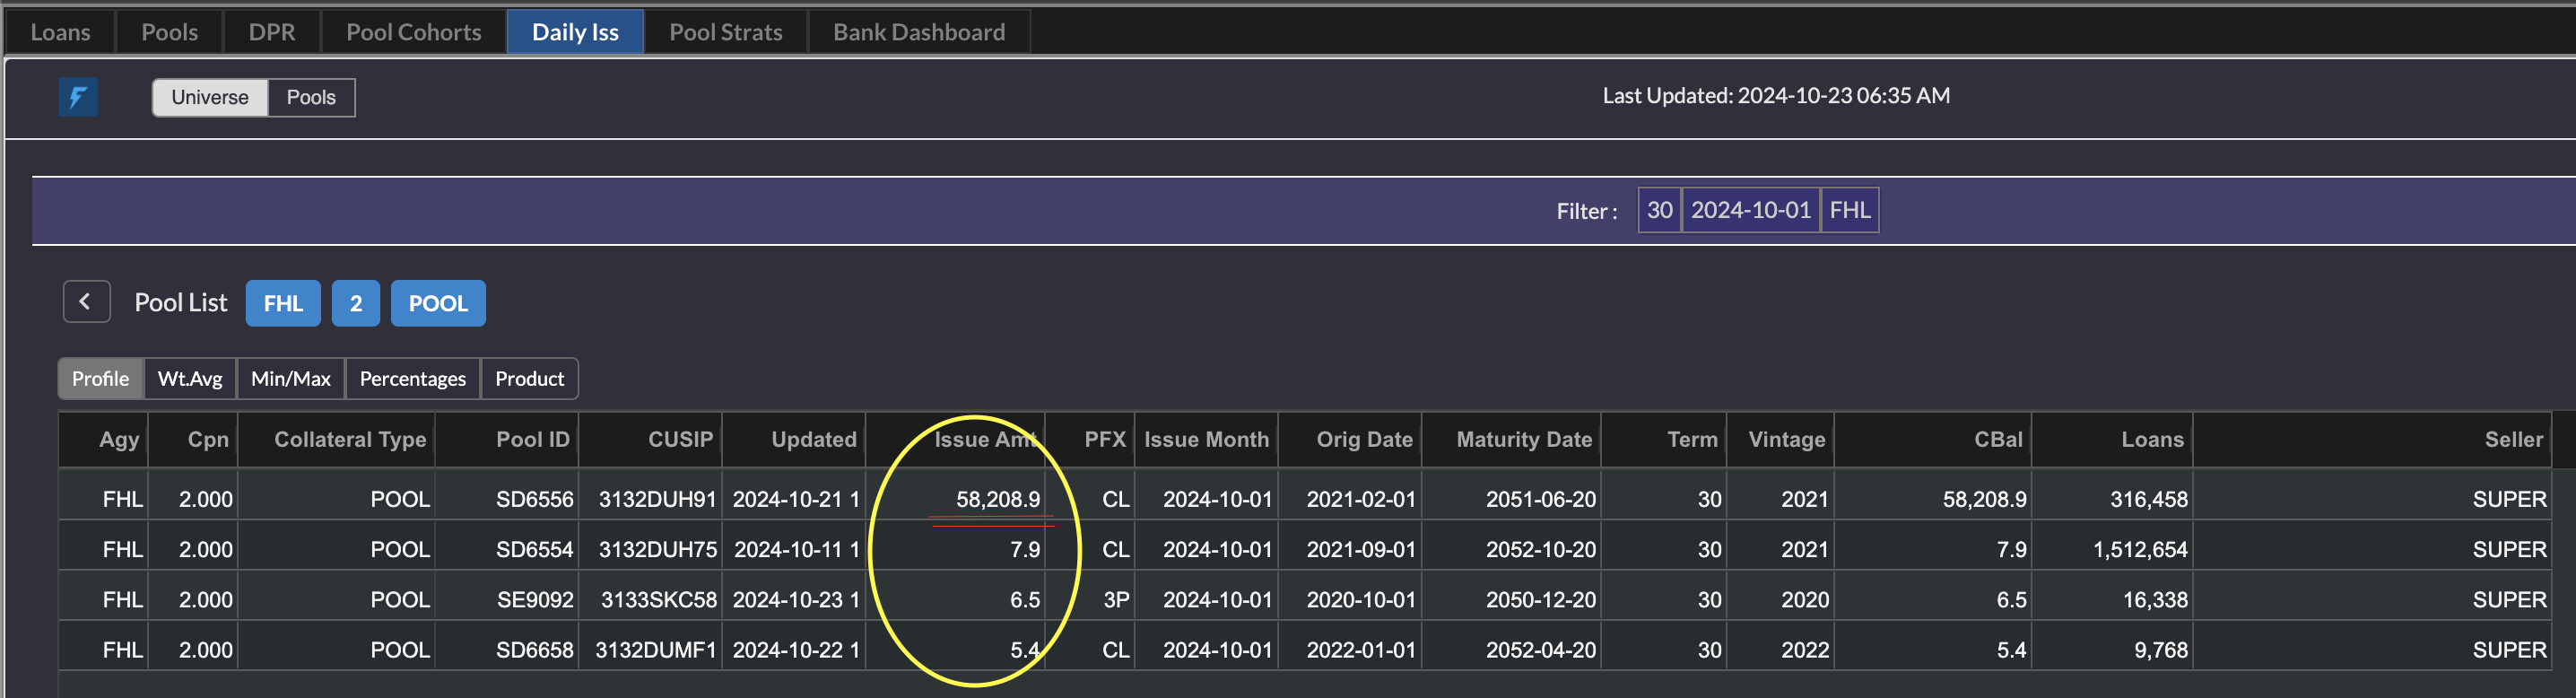Open the Pool Strats tab
The width and height of the screenshot is (2576, 698).
[725, 32]
